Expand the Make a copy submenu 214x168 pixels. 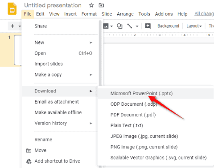[x=59, y=75]
